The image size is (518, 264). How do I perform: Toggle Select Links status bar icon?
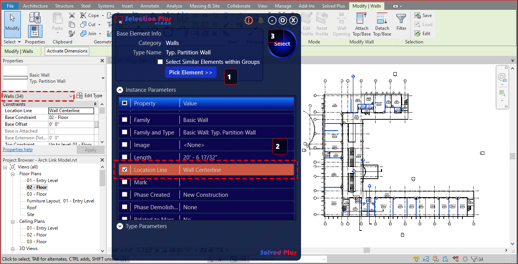coord(416,259)
